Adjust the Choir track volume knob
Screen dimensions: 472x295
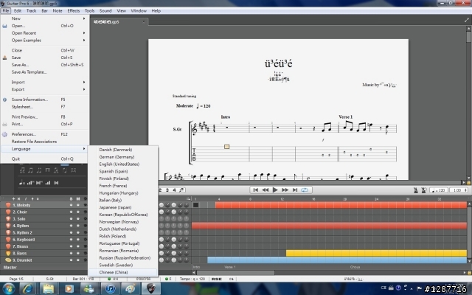pyautogui.click(x=162, y=212)
